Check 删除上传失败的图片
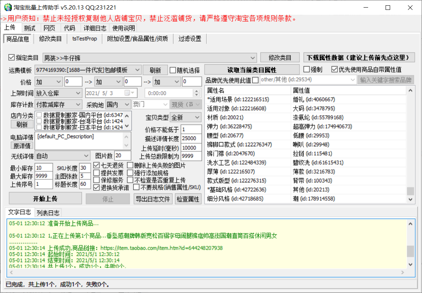Image resolution: width=422 pixels, height=293 pixels. point(130,165)
